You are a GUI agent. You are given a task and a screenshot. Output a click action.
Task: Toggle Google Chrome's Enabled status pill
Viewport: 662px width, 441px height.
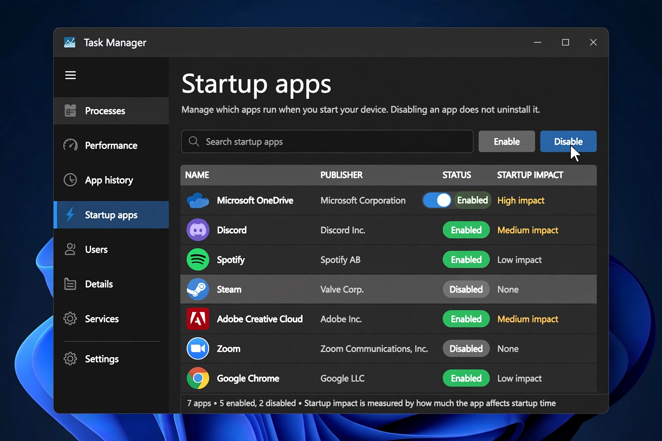(x=466, y=378)
